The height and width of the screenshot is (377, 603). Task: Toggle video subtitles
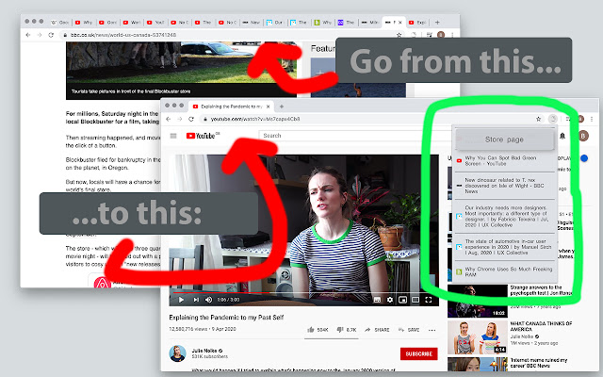click(x=377, y=300)
